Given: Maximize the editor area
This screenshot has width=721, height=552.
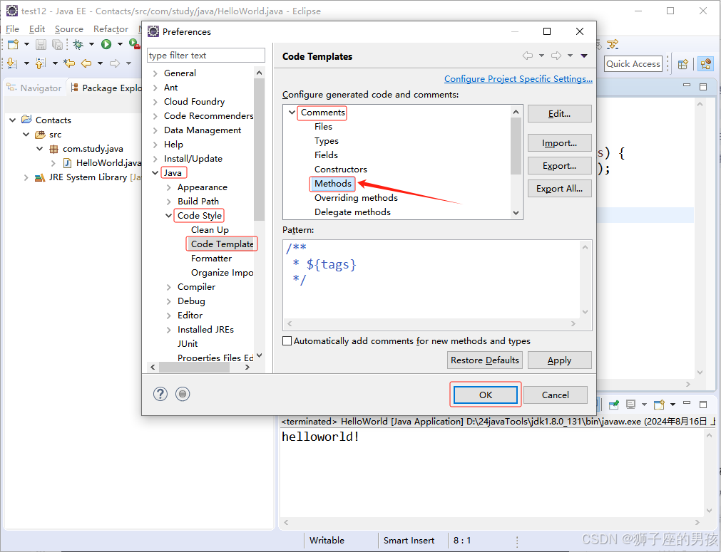Looking at the screenshot, I should coord(703,86).
